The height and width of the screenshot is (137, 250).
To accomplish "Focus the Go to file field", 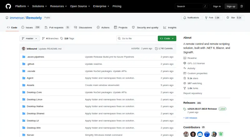I will (x=137, y=39).
